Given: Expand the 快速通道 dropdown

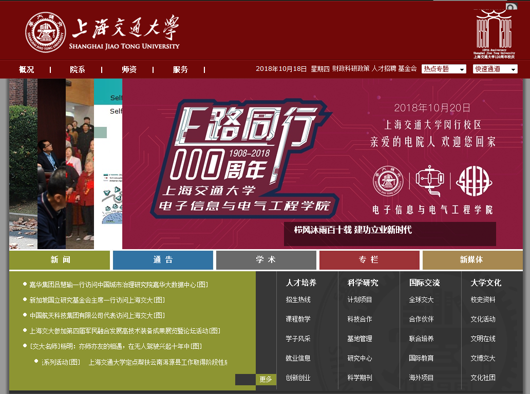Looking at the screenshot, I should click(495, 69).
